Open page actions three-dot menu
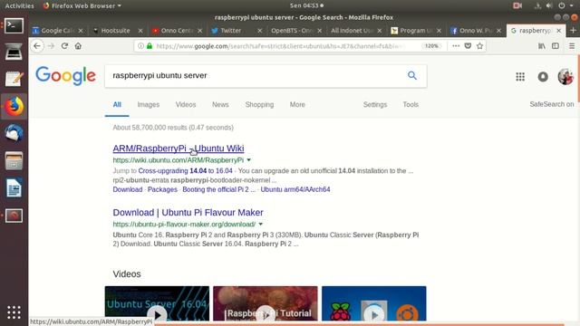580x326 pixels. [456, 46]
